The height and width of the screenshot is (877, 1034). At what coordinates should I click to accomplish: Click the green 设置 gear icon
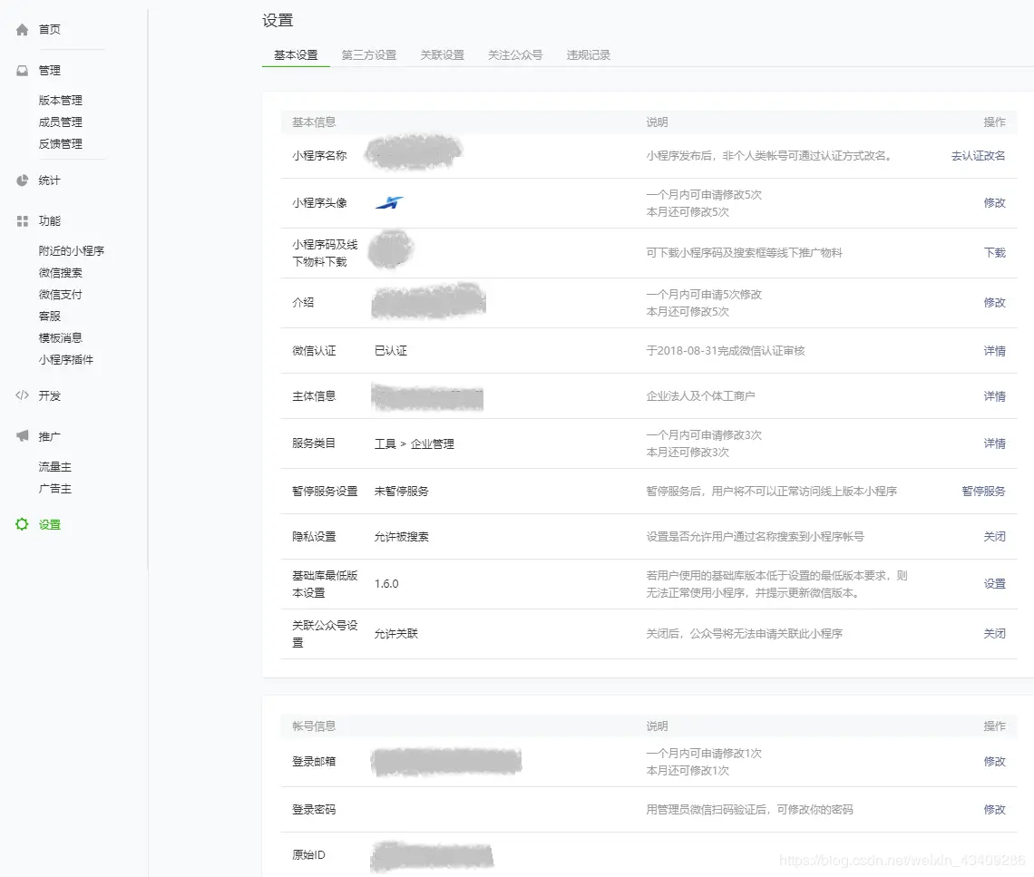(x=21, y=524)
